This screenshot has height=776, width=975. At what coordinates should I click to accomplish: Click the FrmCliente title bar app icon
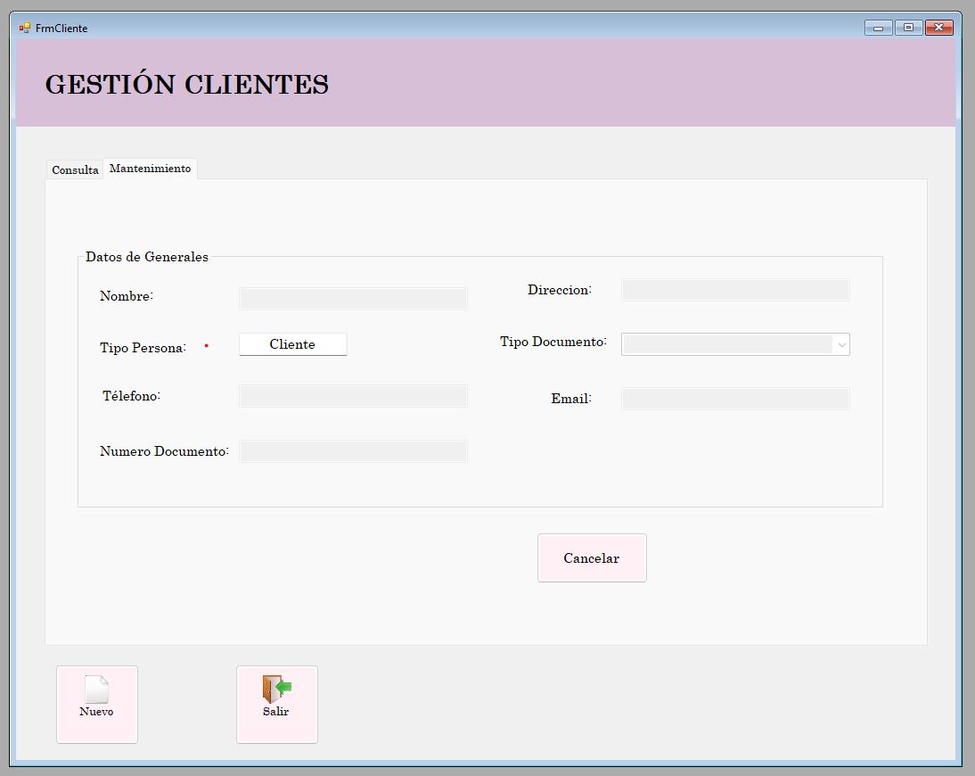[25, 28]
